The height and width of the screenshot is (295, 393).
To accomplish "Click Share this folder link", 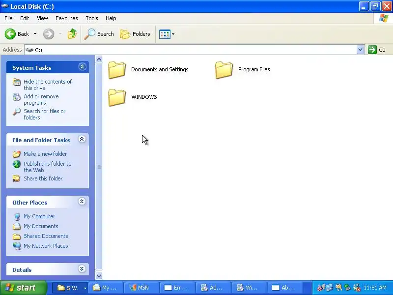I will (x=43, y=178).
